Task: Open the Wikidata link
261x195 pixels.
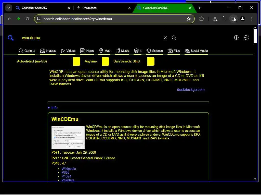Action: (68, 180)
